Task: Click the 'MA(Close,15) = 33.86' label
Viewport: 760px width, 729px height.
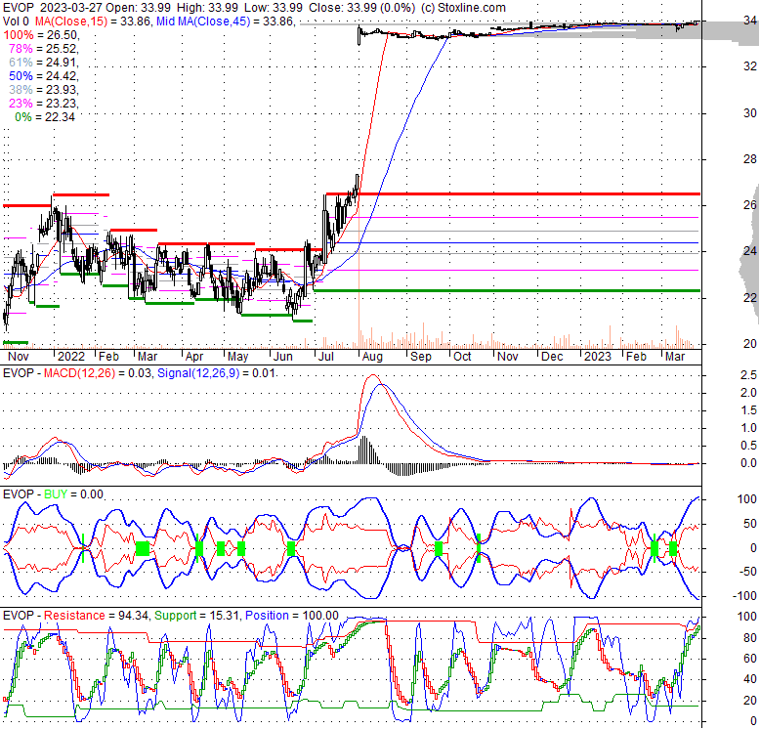Action: (92, 21)
